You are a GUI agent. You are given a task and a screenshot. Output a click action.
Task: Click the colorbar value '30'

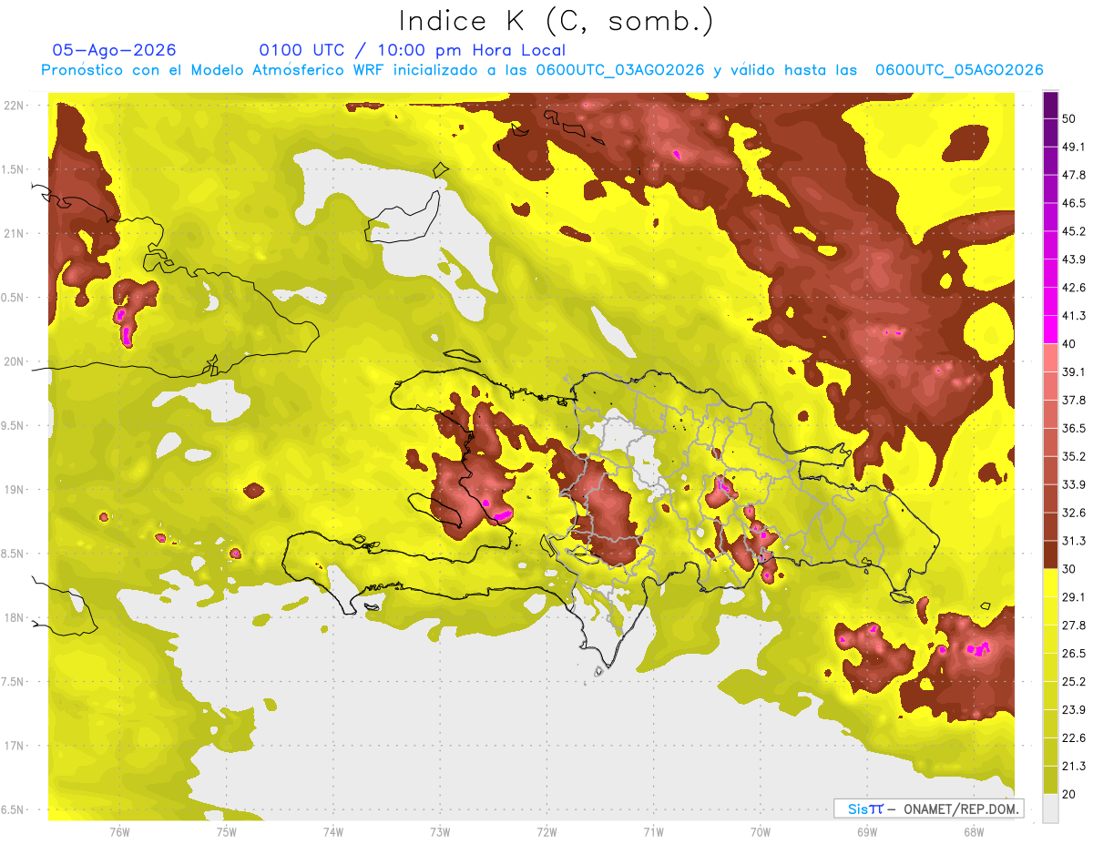pos(1069,569)
